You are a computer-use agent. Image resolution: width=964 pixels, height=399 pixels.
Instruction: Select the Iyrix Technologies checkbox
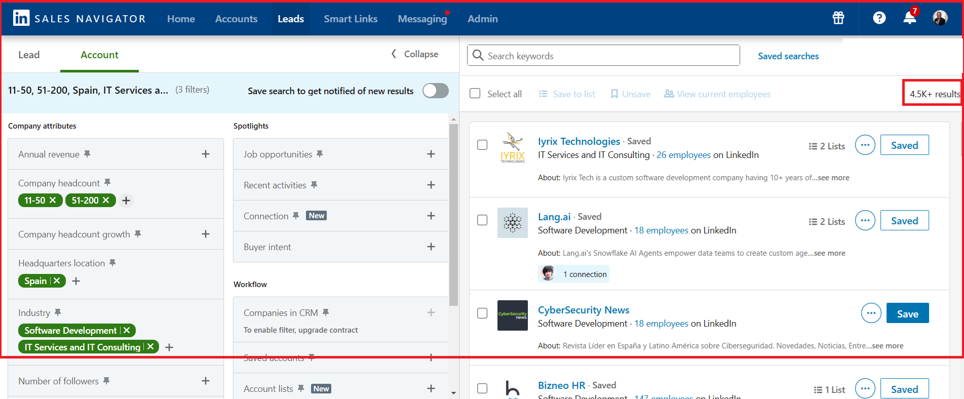(482, 145)
